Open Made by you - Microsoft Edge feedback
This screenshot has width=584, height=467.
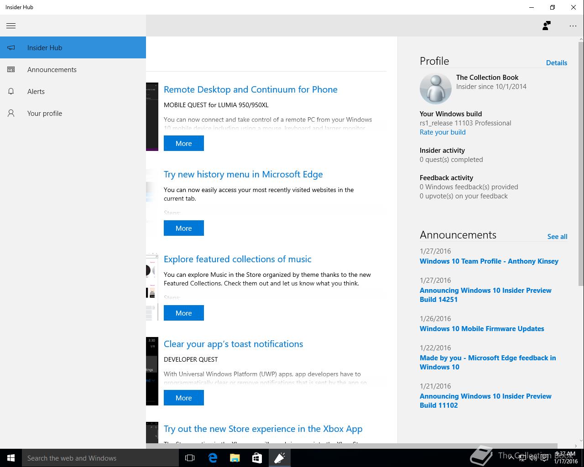pos(488,363)
